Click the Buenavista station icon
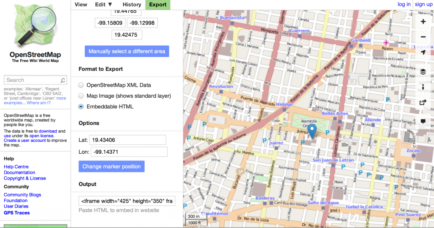The image size is (434, 228). [232, 23]
